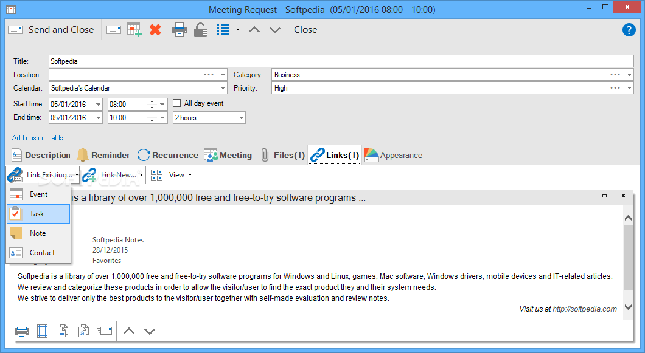
Task: Click the window app icon in title bar
Action: pos(11,10)
